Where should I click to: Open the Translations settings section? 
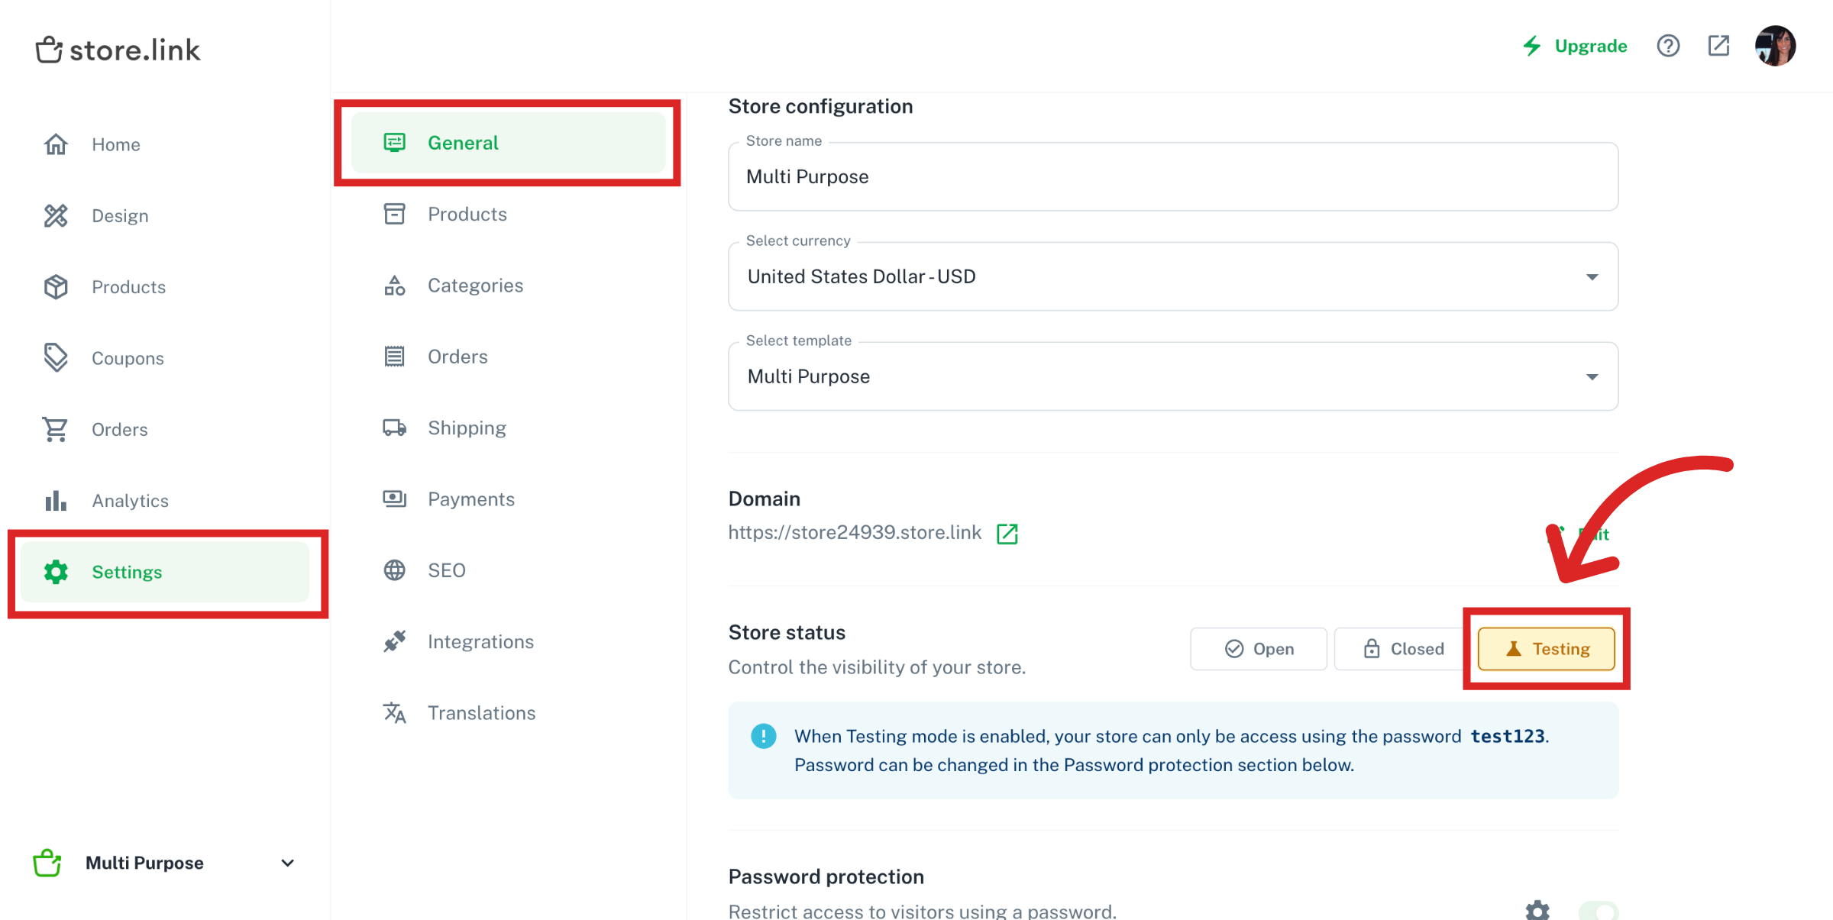(x=481, y=712)
